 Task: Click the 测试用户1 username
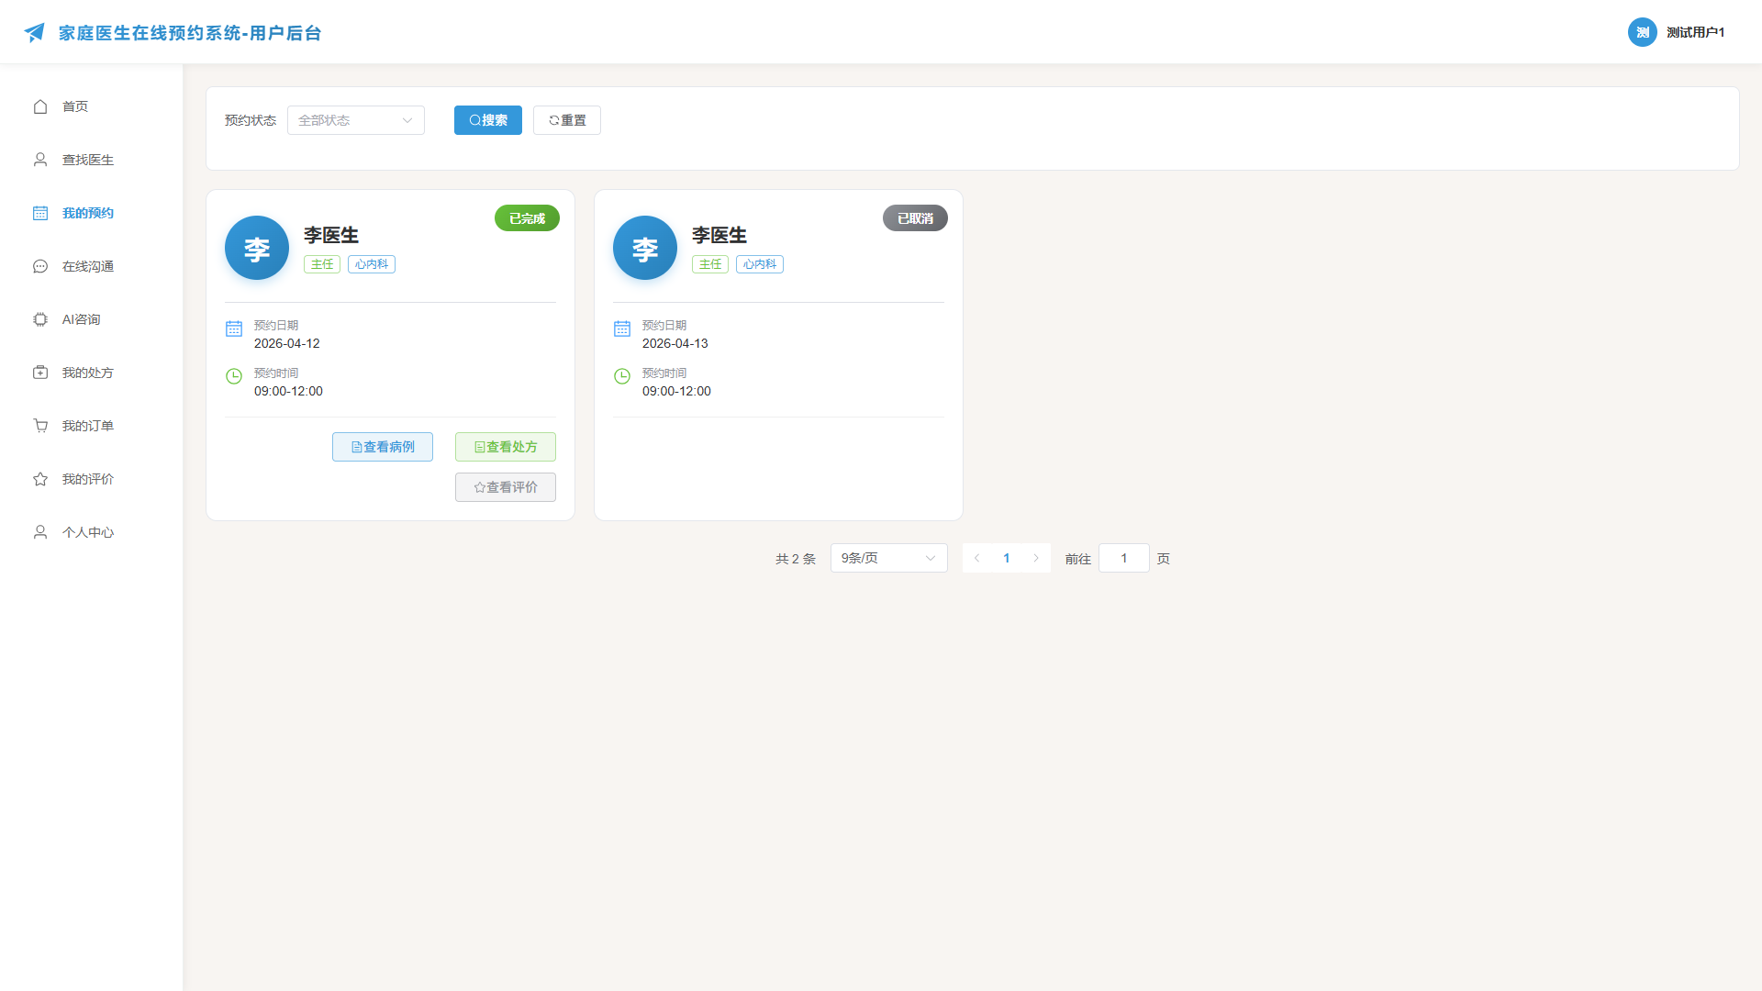click(1696, 32)
